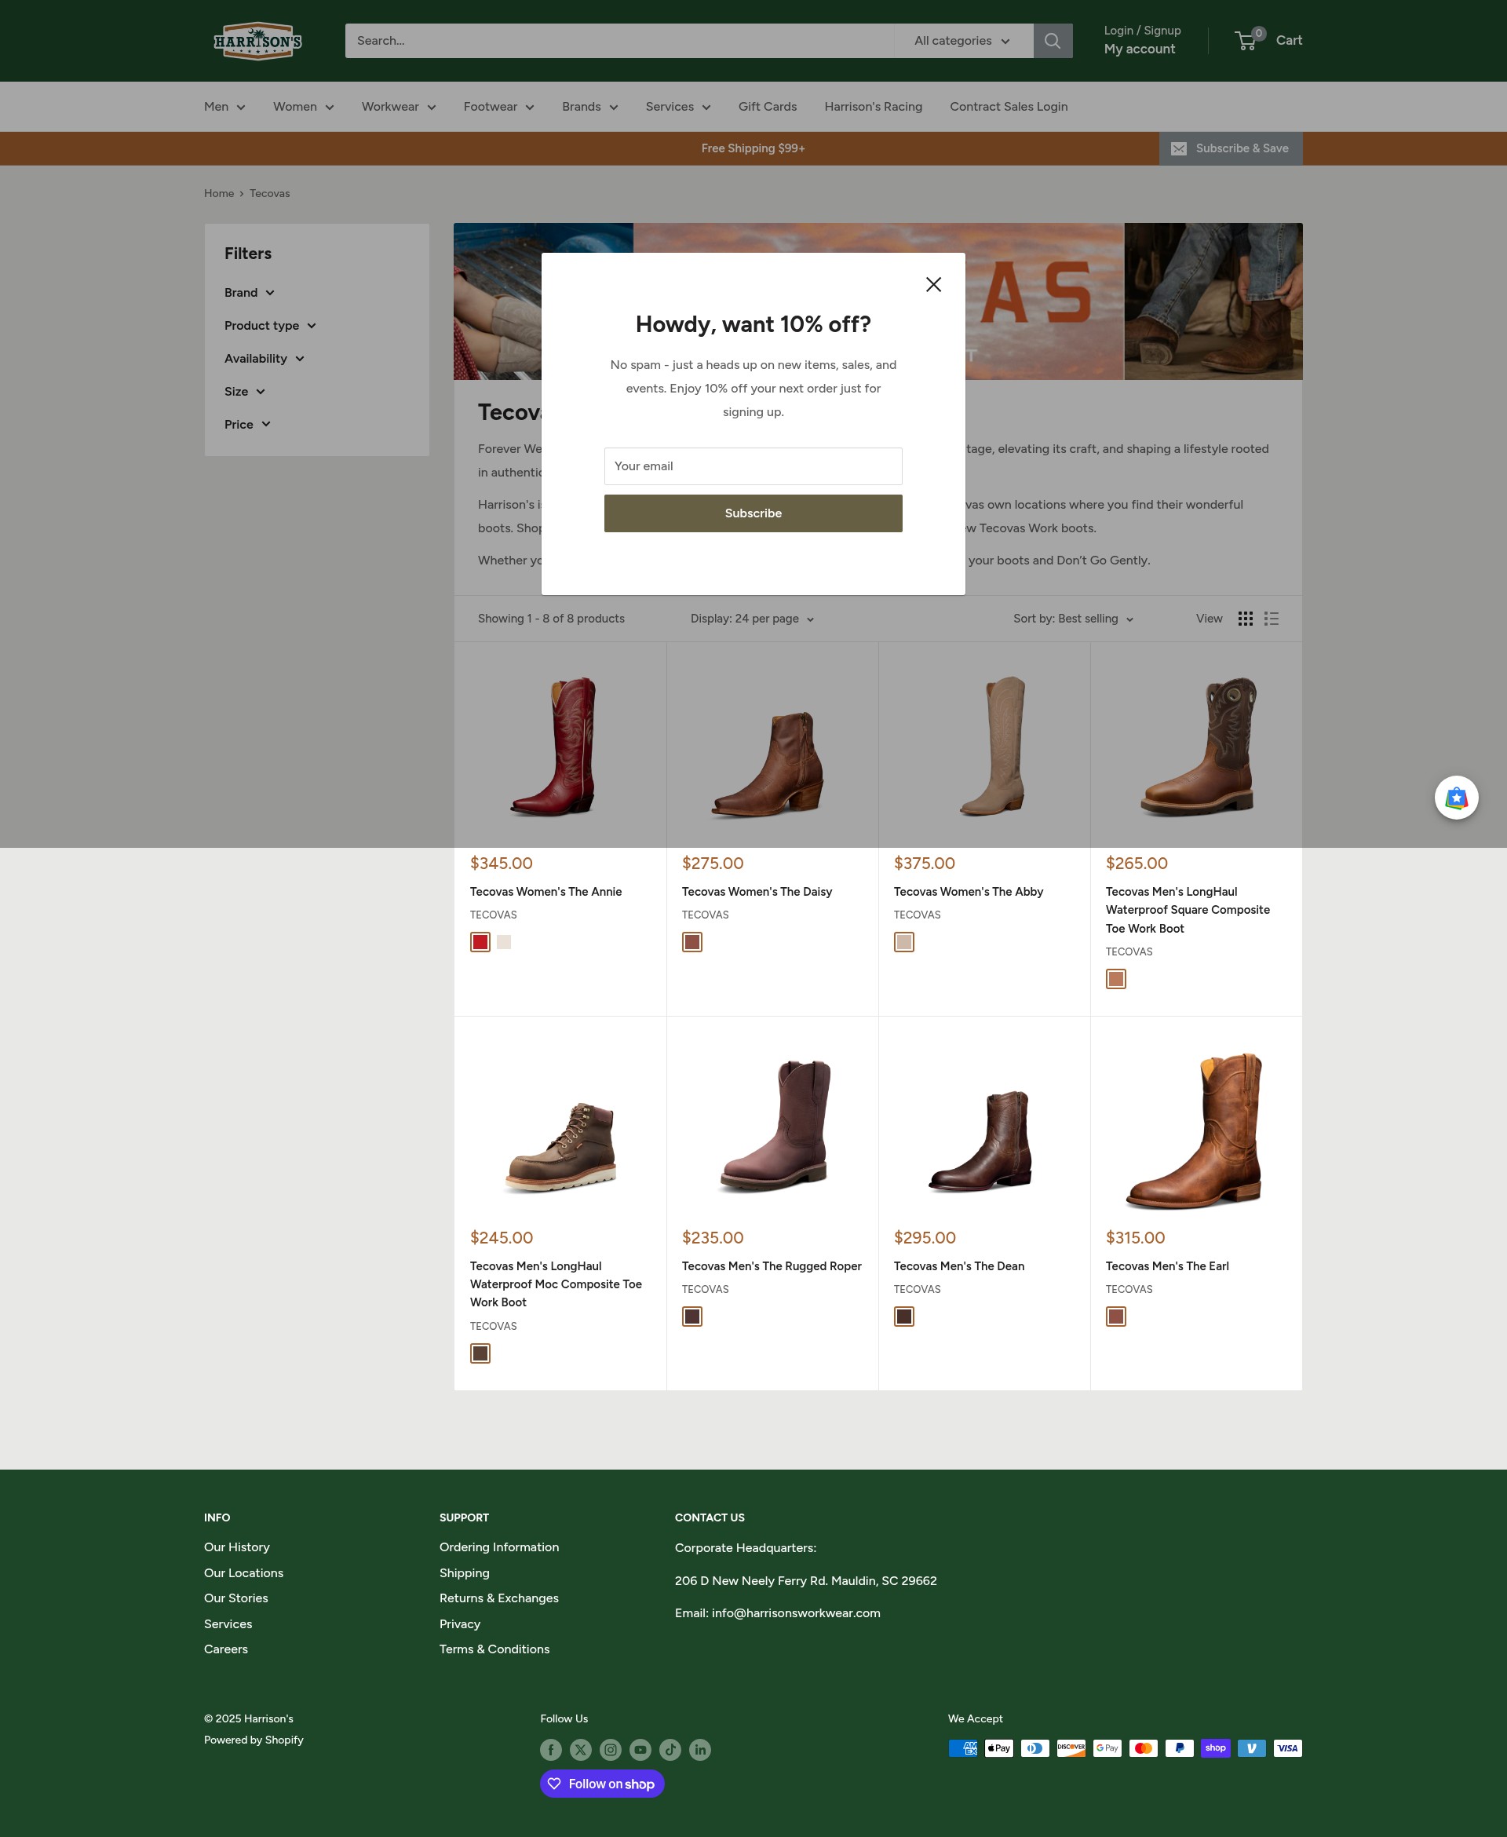1507x1837 pixels.
Task: Select swatch for The Rugged Roper
Action: [691, 1317]
